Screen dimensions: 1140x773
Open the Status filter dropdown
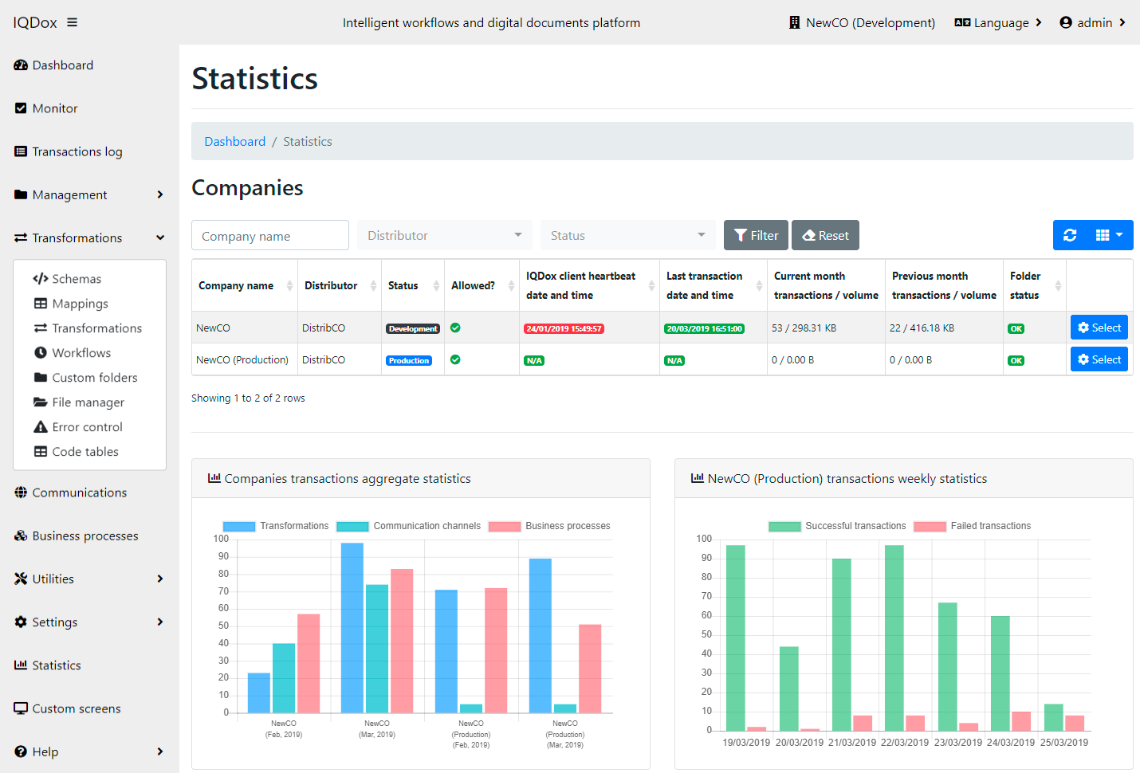pyautogui.click(x=627, y=235)
